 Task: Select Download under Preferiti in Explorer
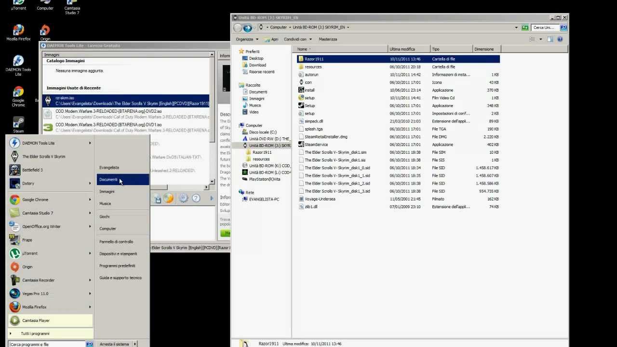(x=257, y=65)
